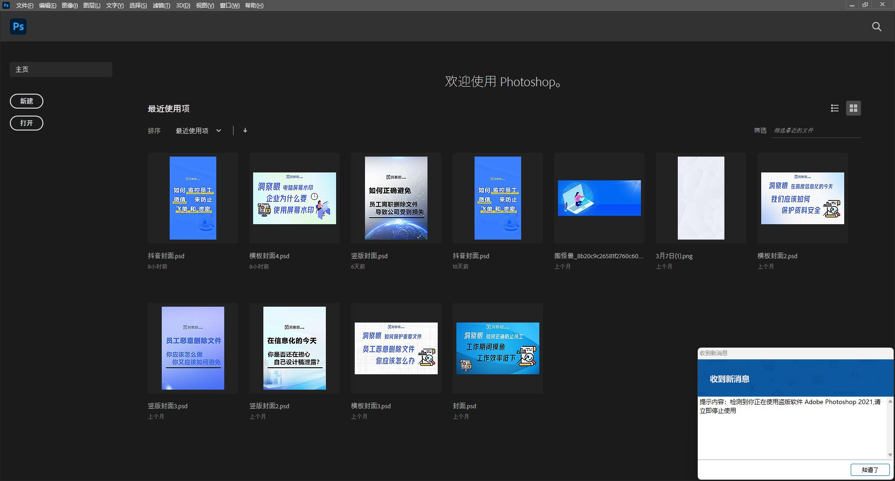895x481 pixels.
Task: Open the 选择(S) menu
Action: coord(138,6)
